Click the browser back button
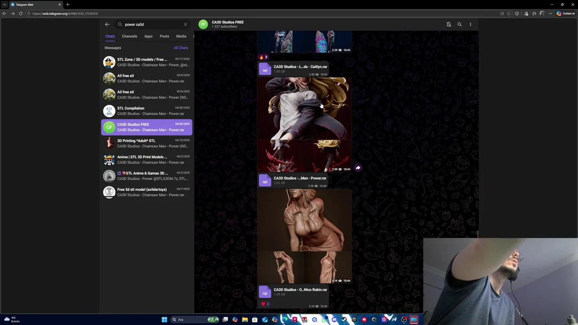Viewport: 578px width, 325px height. click(4, 14)
